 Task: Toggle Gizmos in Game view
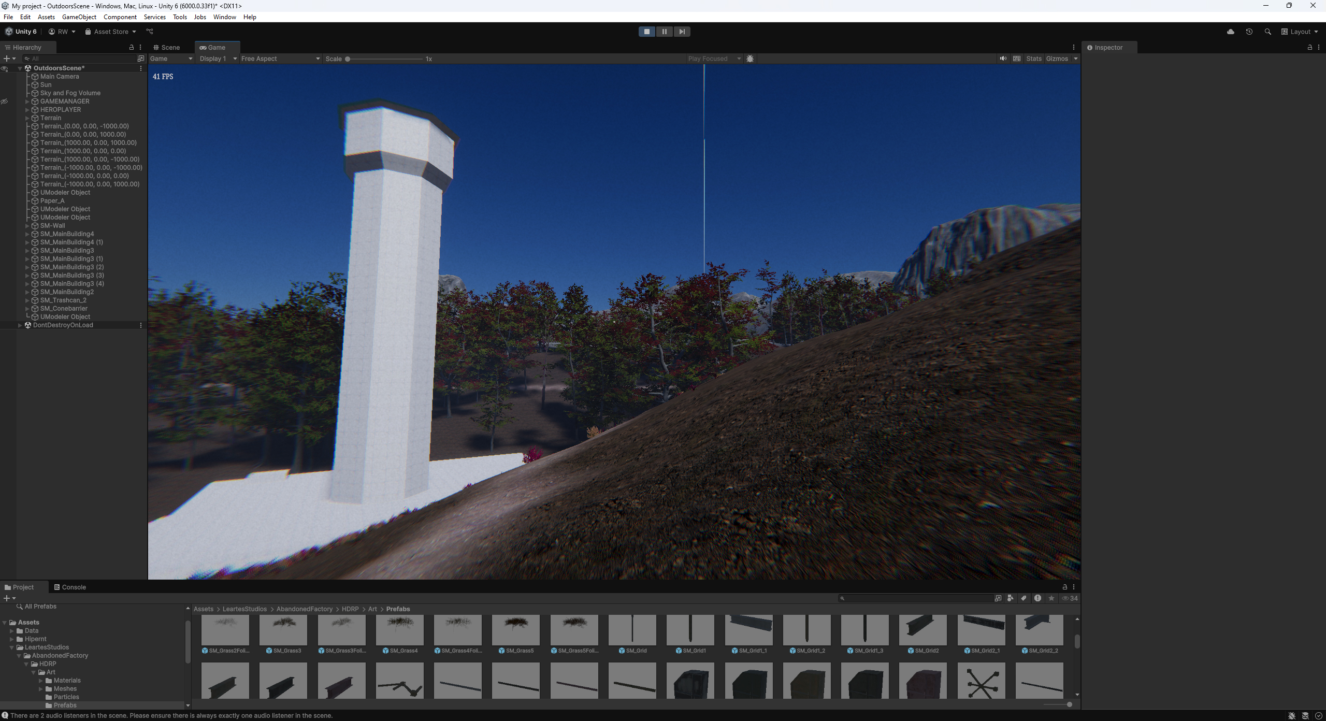coord(1057,59)
